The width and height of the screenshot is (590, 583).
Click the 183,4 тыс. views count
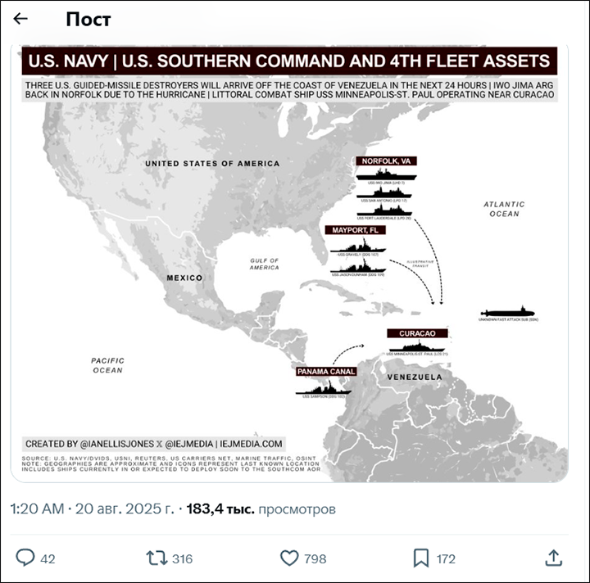pos(220,509)
